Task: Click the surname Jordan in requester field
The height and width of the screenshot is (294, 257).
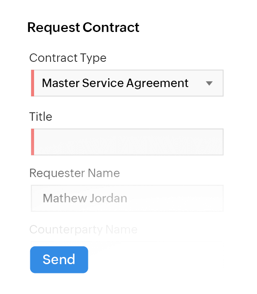Action: 108,198
